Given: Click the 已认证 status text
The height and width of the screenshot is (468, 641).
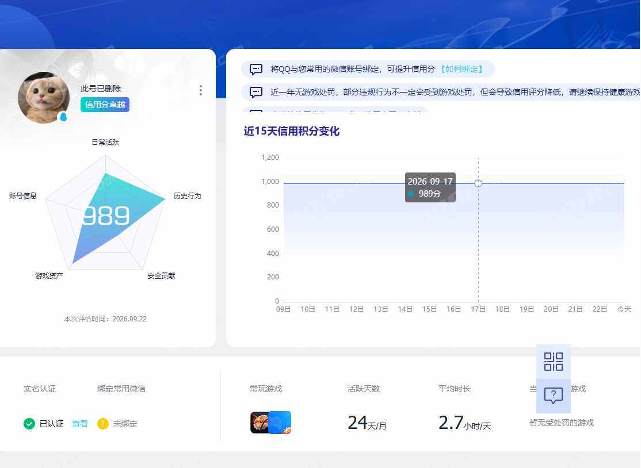Looking at the screenshot, I should pos(52,424).
